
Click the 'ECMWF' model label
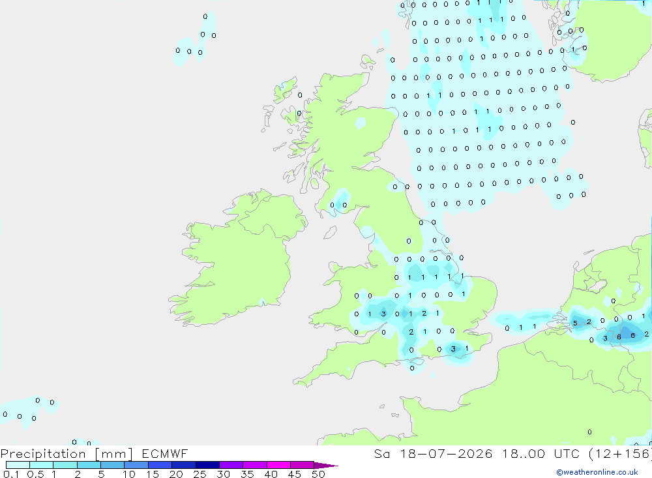tap(165, 453)
